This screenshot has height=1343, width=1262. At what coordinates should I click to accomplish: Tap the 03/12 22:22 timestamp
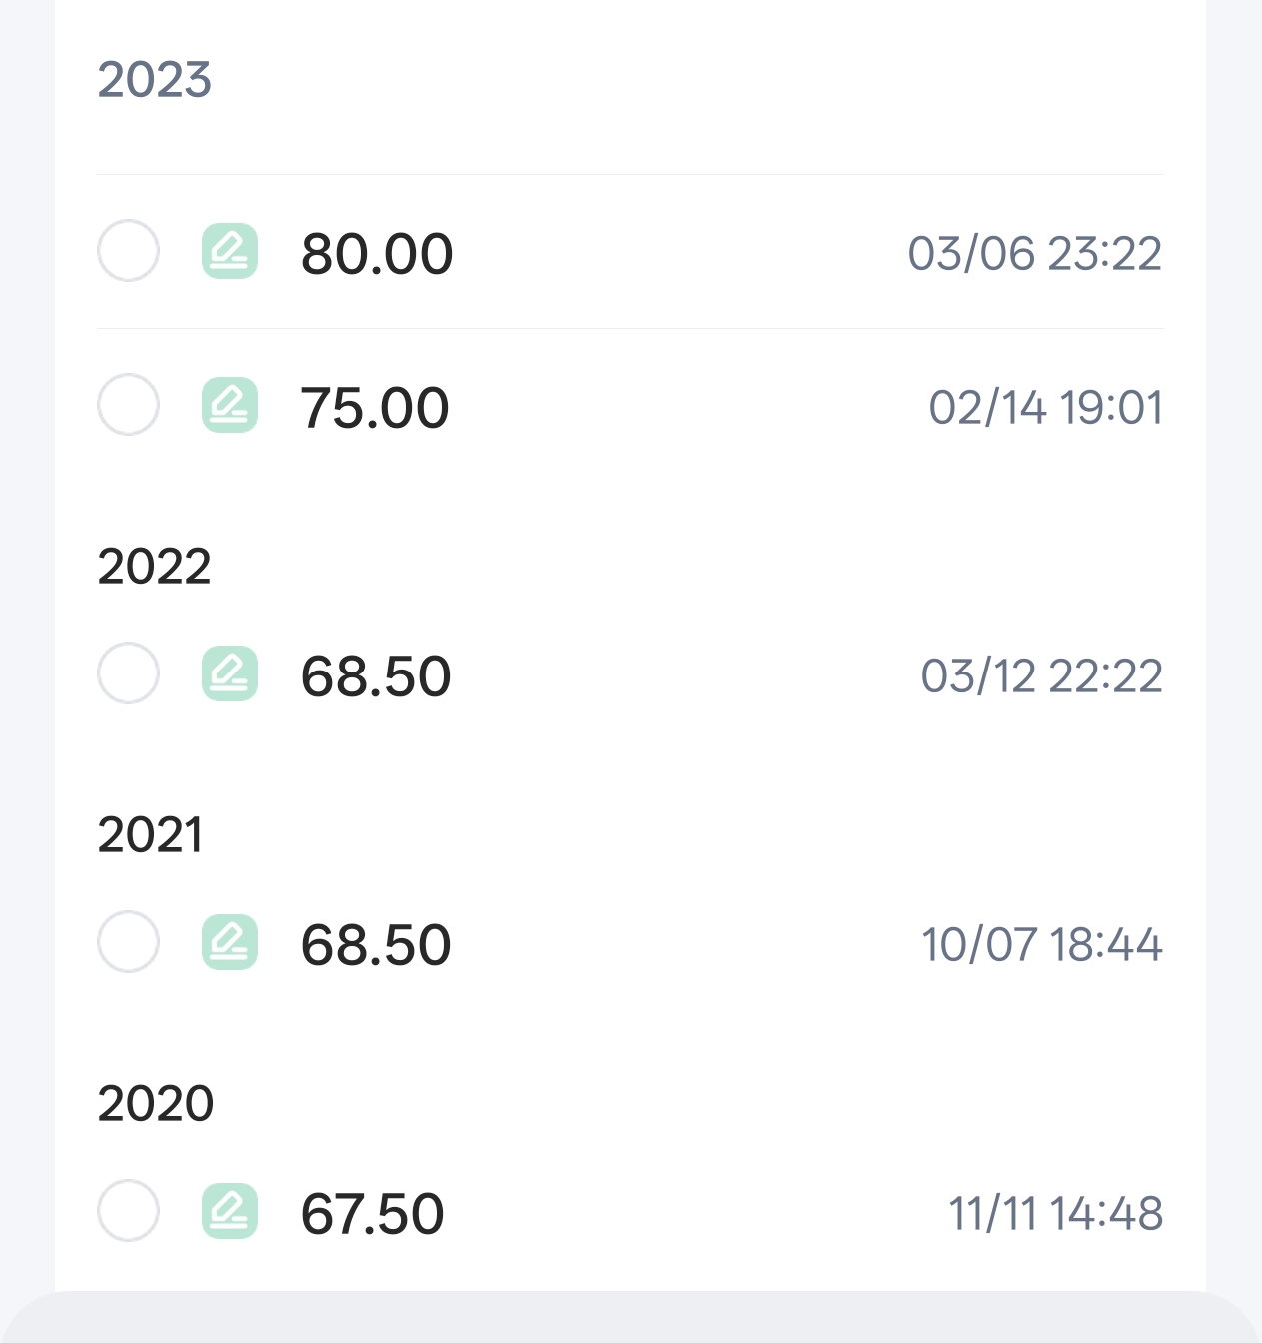click(x=1042, y=675)
